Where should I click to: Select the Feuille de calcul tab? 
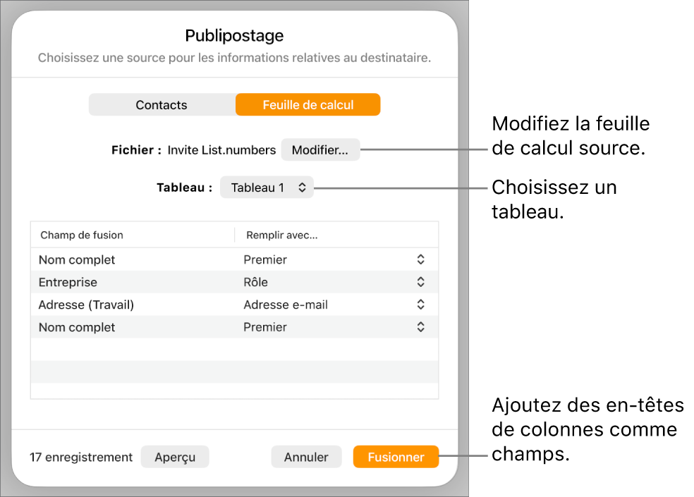click(308, 104)
